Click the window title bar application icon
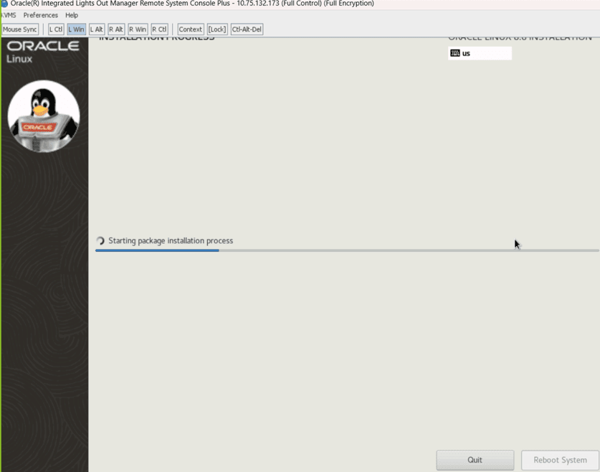Viewport: 600px width, 472px height. coord(5,4)
